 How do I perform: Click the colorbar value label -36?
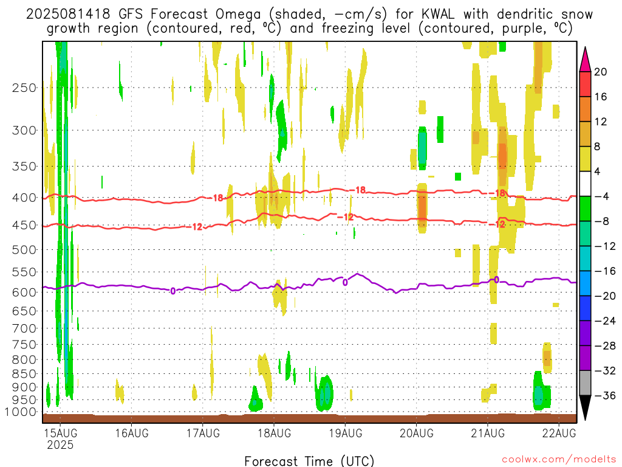(605, 395)
